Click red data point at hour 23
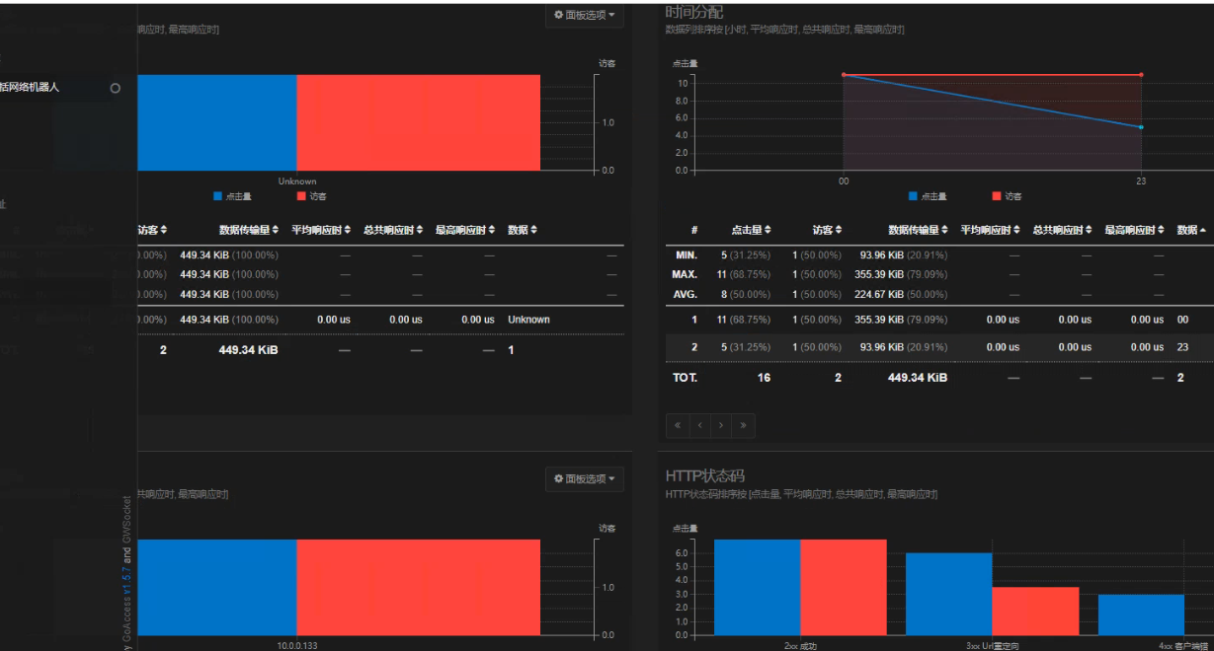Viewport: 1214px width, 651px height. point(1141,75)
